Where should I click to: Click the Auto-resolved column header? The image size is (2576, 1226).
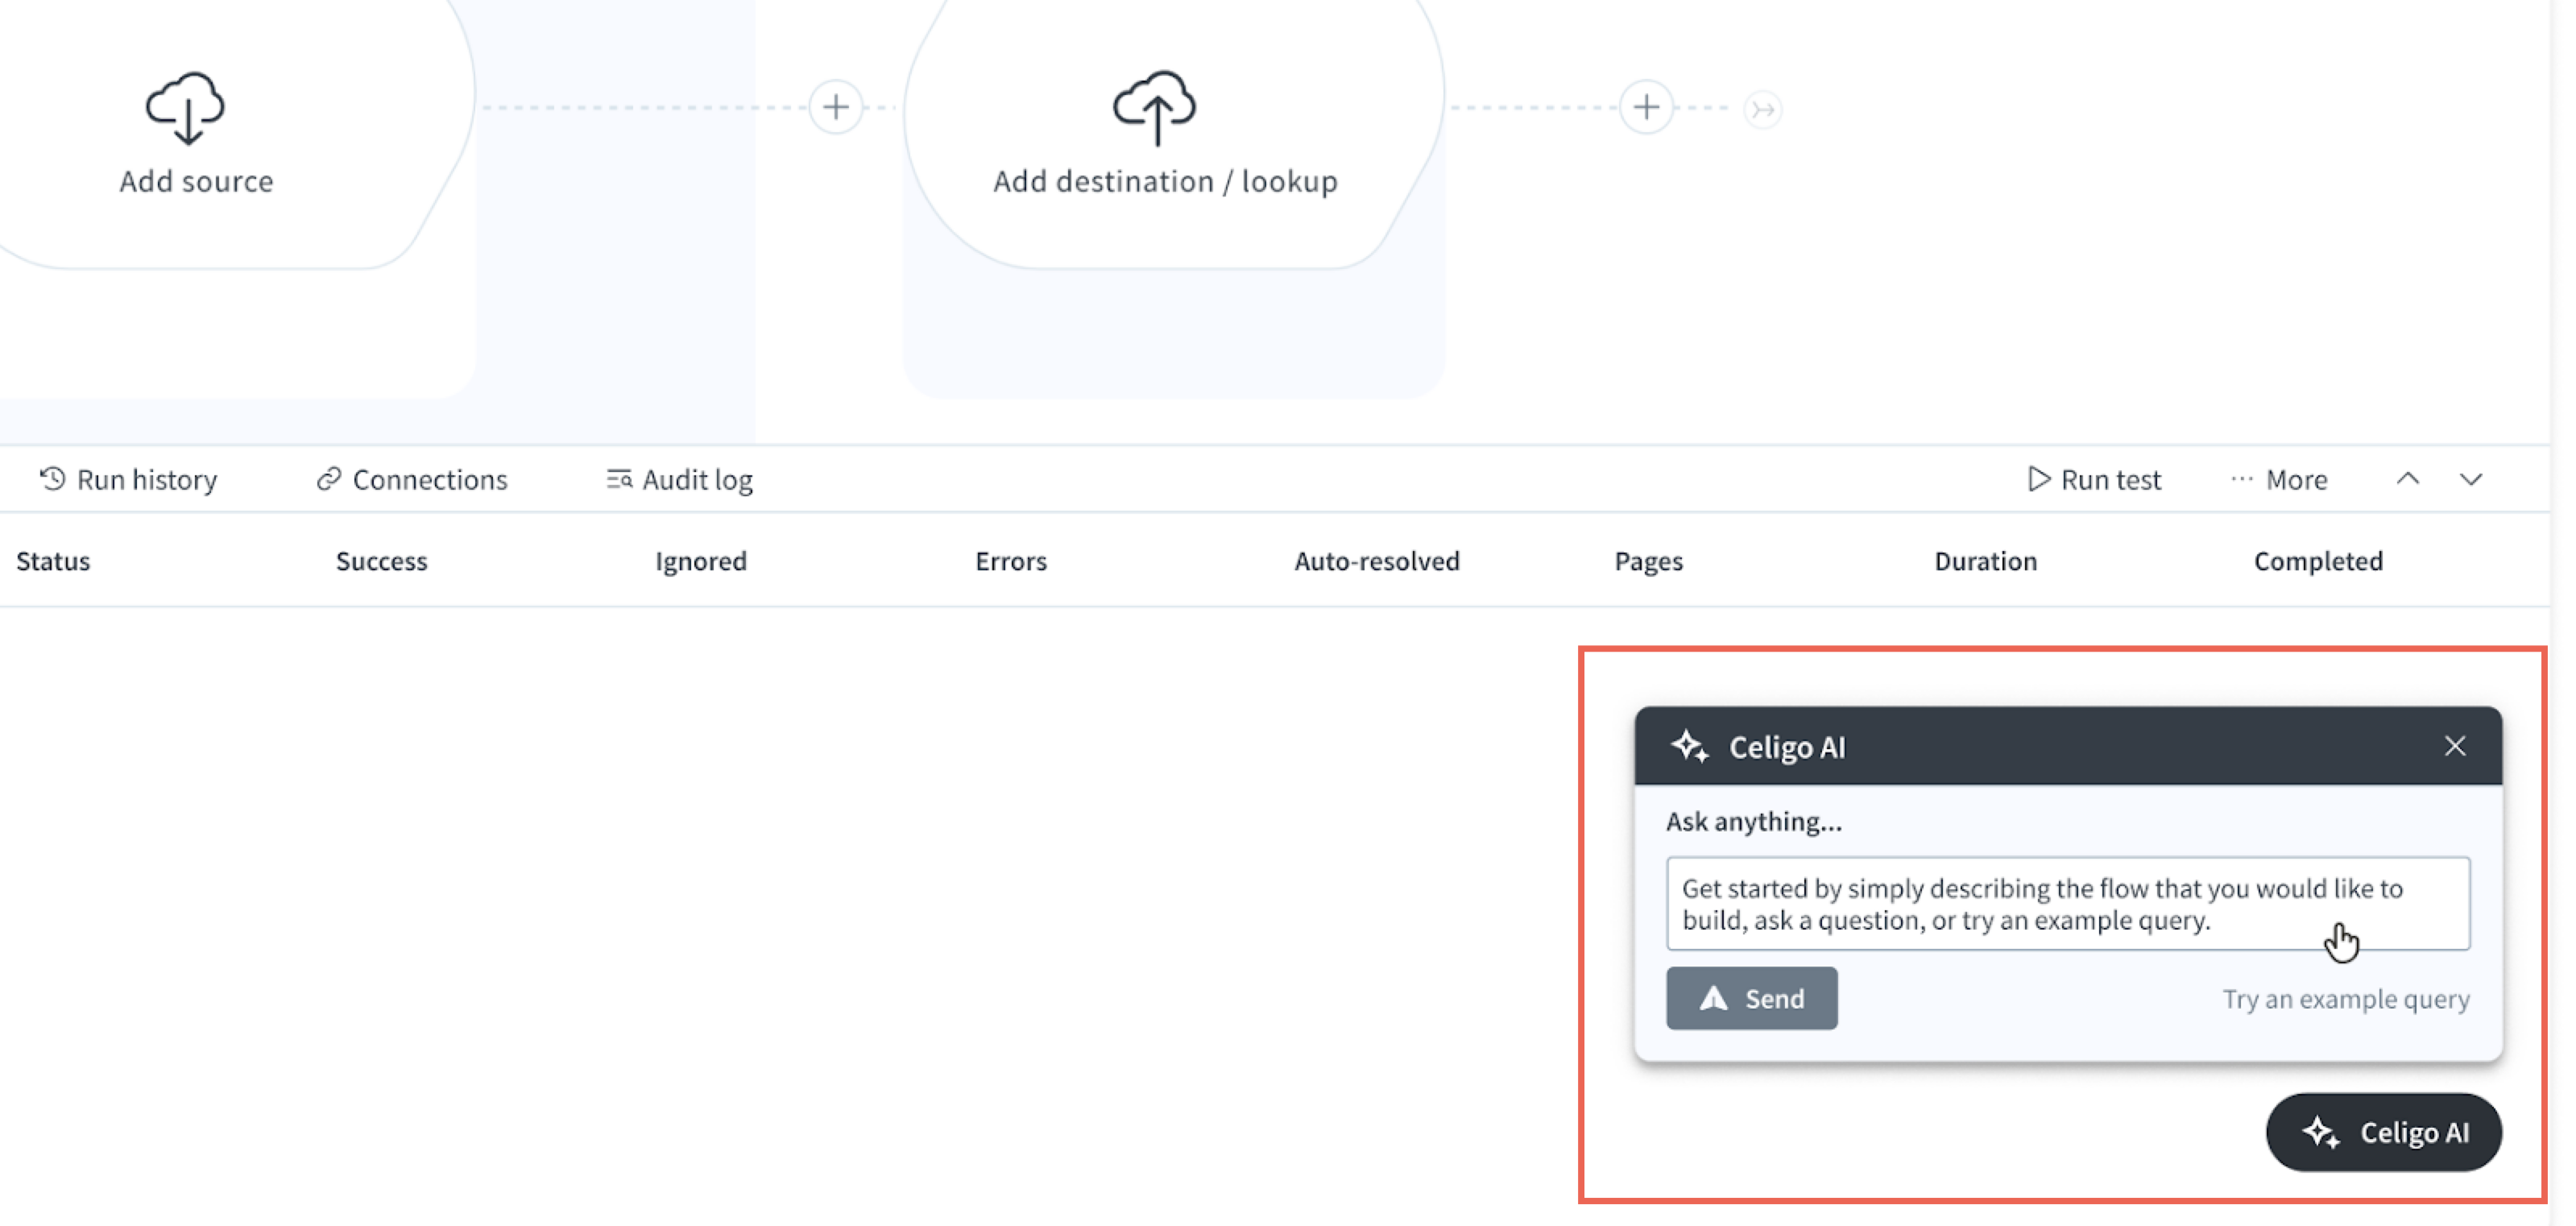click(1377, 561)
